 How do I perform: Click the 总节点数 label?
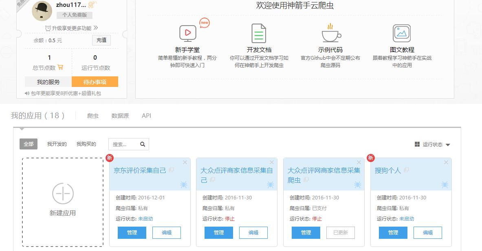coord(44,68)
